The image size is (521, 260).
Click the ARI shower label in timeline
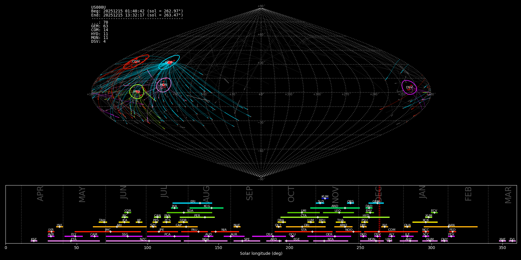[x=119, y=225]
